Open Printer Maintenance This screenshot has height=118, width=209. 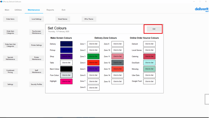click(36, 58)
